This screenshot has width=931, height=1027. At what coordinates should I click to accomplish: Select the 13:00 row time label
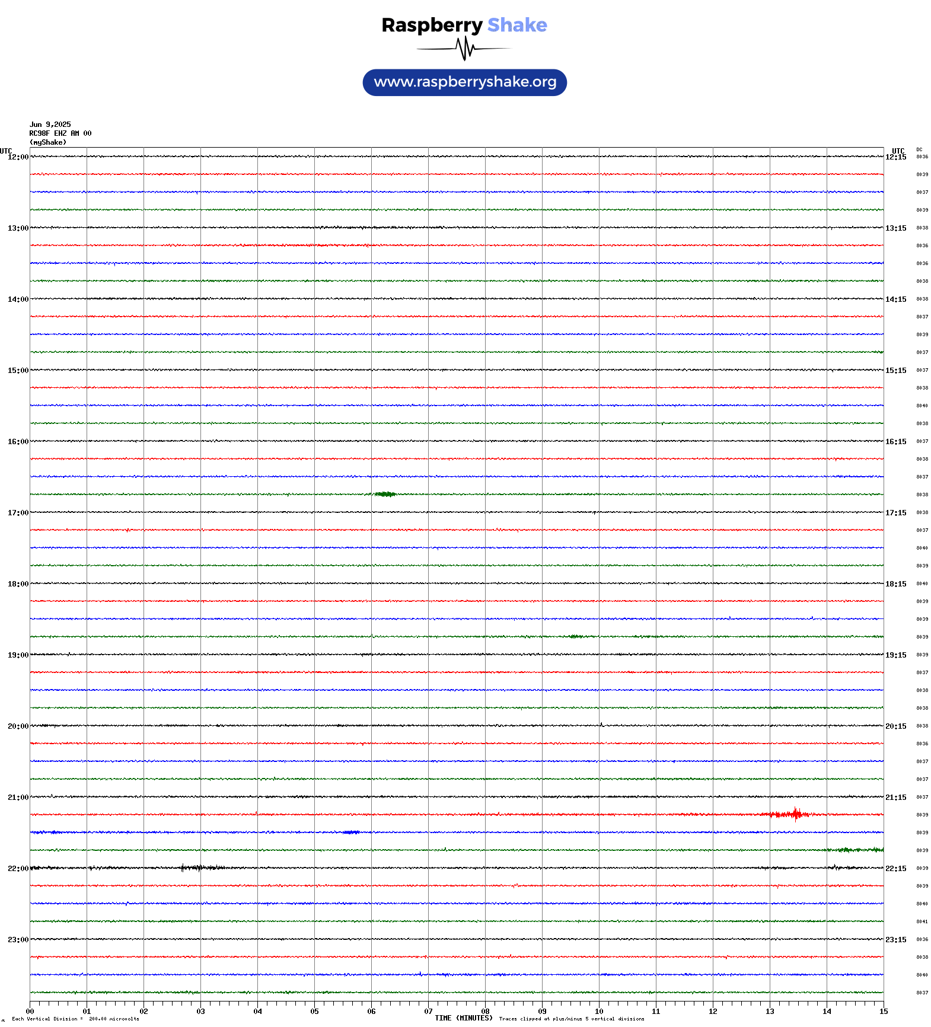tap(18, 228)
